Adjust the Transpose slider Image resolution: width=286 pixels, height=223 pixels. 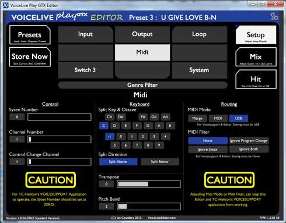click(149, 184)
